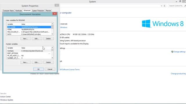Viewport: 186px width, 104px height.
Task: Click New under user variables
Action: 26,39
